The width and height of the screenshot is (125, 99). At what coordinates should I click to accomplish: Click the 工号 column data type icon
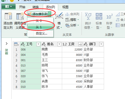coord(23,44)
